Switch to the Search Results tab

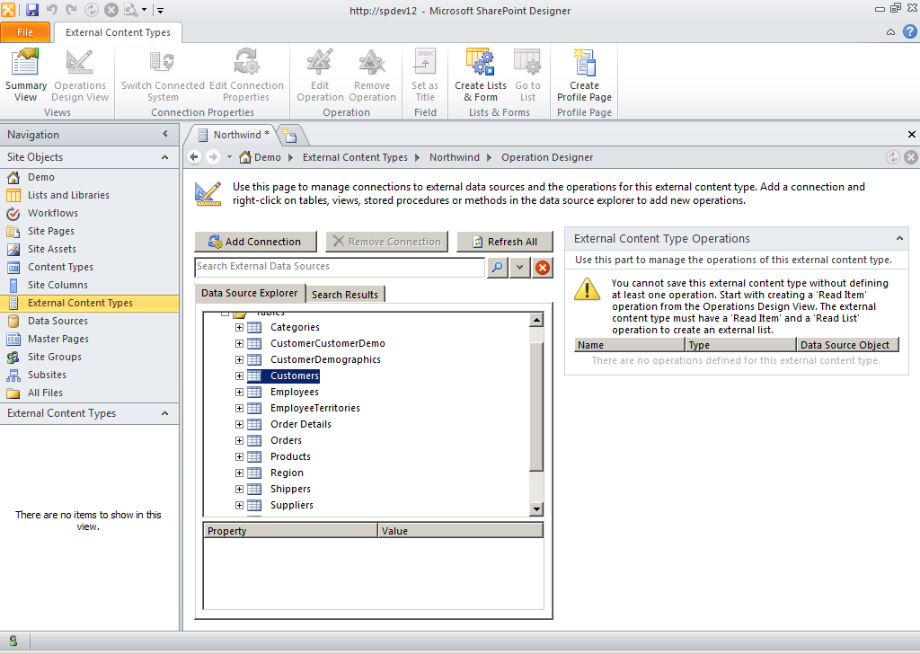(345, 295)
